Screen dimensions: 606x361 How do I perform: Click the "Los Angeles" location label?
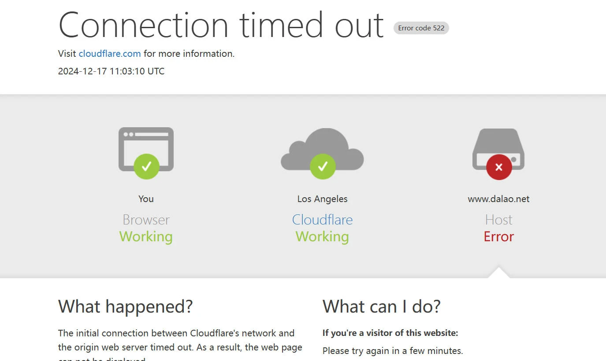(322, 199)
